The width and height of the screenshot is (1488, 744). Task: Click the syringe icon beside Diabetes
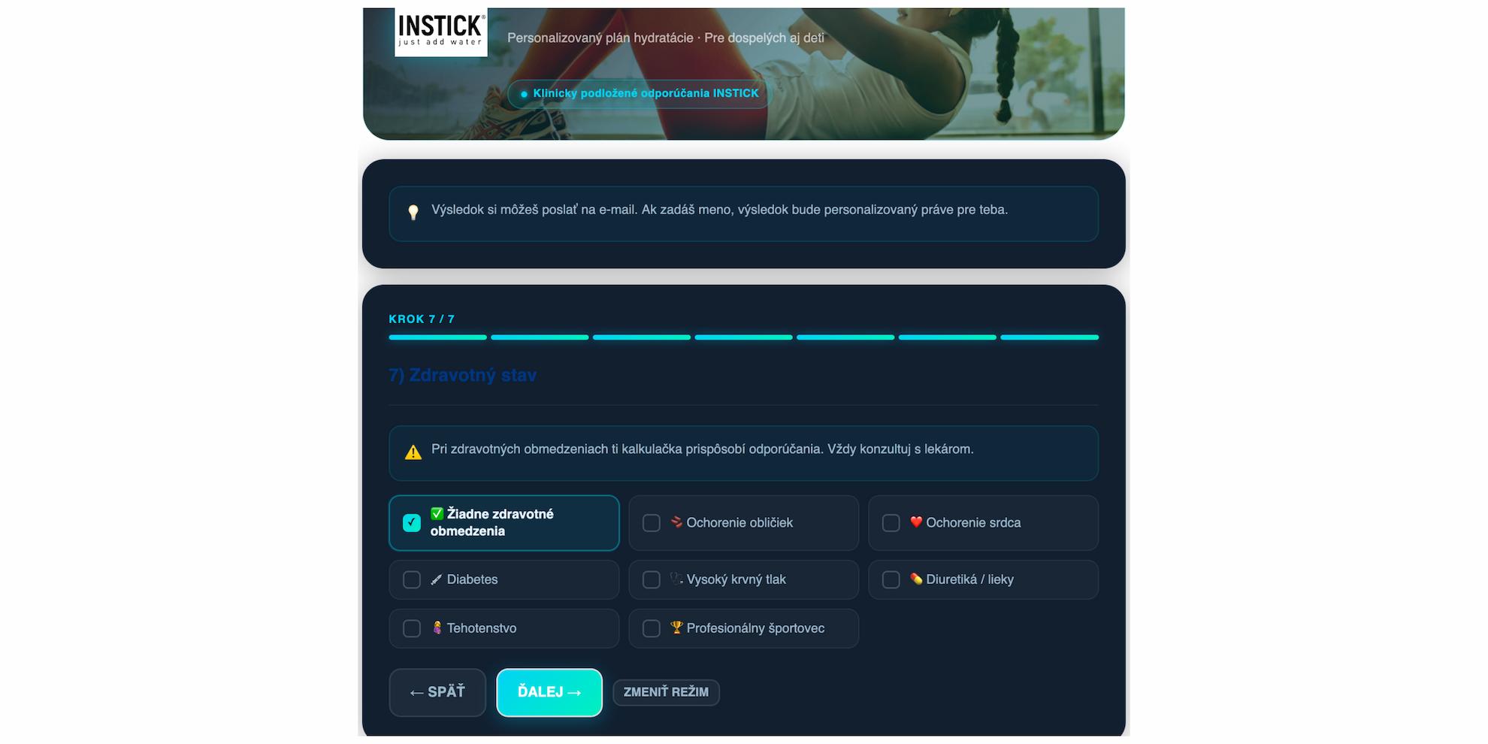point(436,579)
